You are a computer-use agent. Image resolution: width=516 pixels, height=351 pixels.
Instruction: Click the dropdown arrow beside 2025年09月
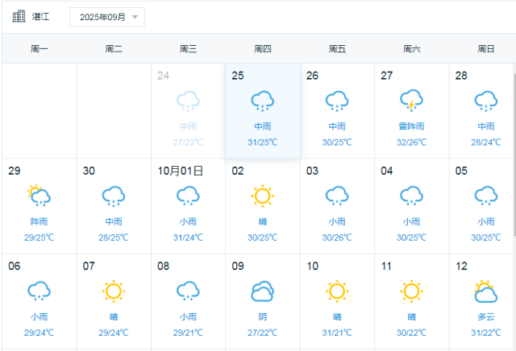(x=135, y=17)
